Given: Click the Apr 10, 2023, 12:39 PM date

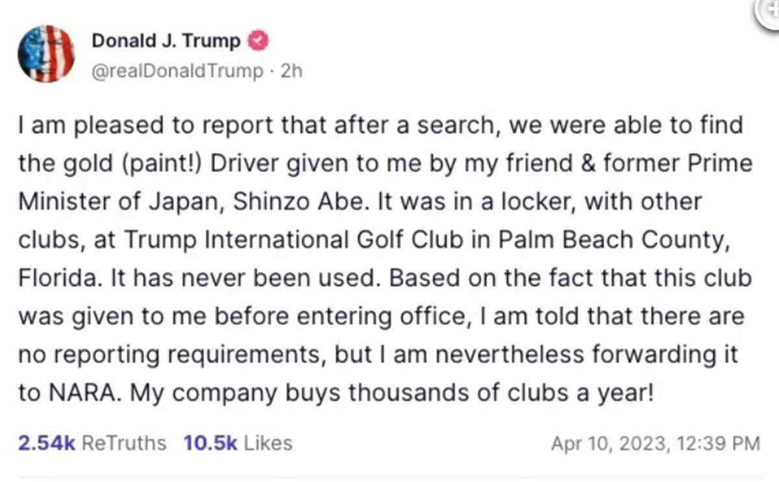Looking at the screenshot, I should [x=655, y=444].
